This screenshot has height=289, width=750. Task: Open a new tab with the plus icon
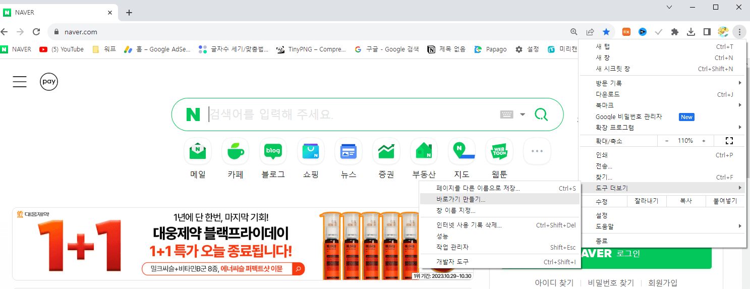129,13
